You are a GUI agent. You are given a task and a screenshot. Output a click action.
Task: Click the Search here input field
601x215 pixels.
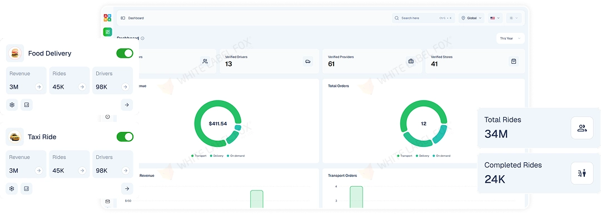(x=423, y=18)
